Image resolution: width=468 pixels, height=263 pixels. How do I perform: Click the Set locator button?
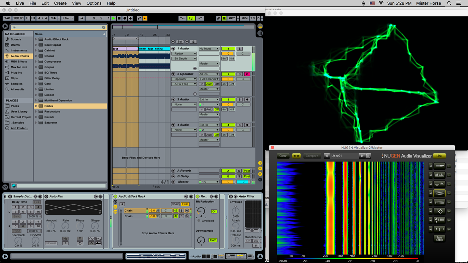(x=180, y=42)
